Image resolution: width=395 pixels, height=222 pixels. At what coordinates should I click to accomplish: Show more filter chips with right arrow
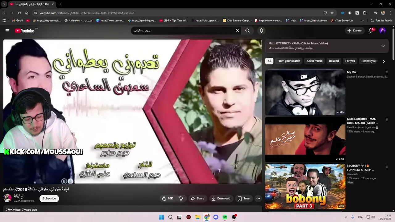point(384,61)
